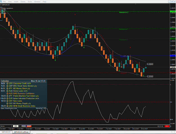Click the red X button in the Renko bar
Viewport: 176px width, 134px height.
click(167, 126)
